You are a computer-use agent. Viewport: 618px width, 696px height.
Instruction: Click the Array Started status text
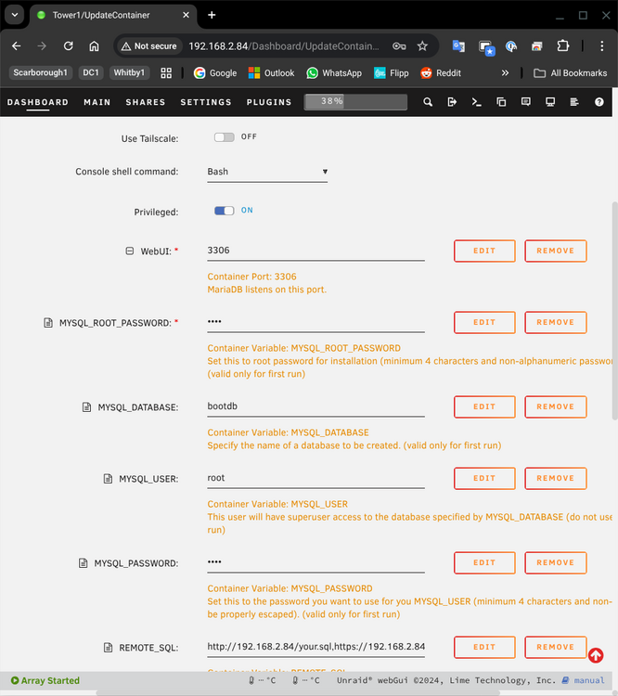coord(45,680)
